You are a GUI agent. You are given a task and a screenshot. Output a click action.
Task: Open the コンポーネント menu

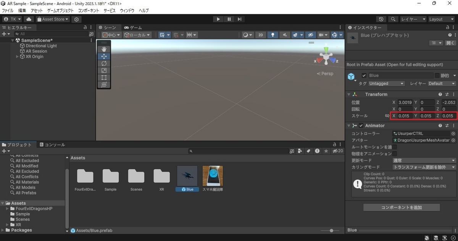click(89, 11)
